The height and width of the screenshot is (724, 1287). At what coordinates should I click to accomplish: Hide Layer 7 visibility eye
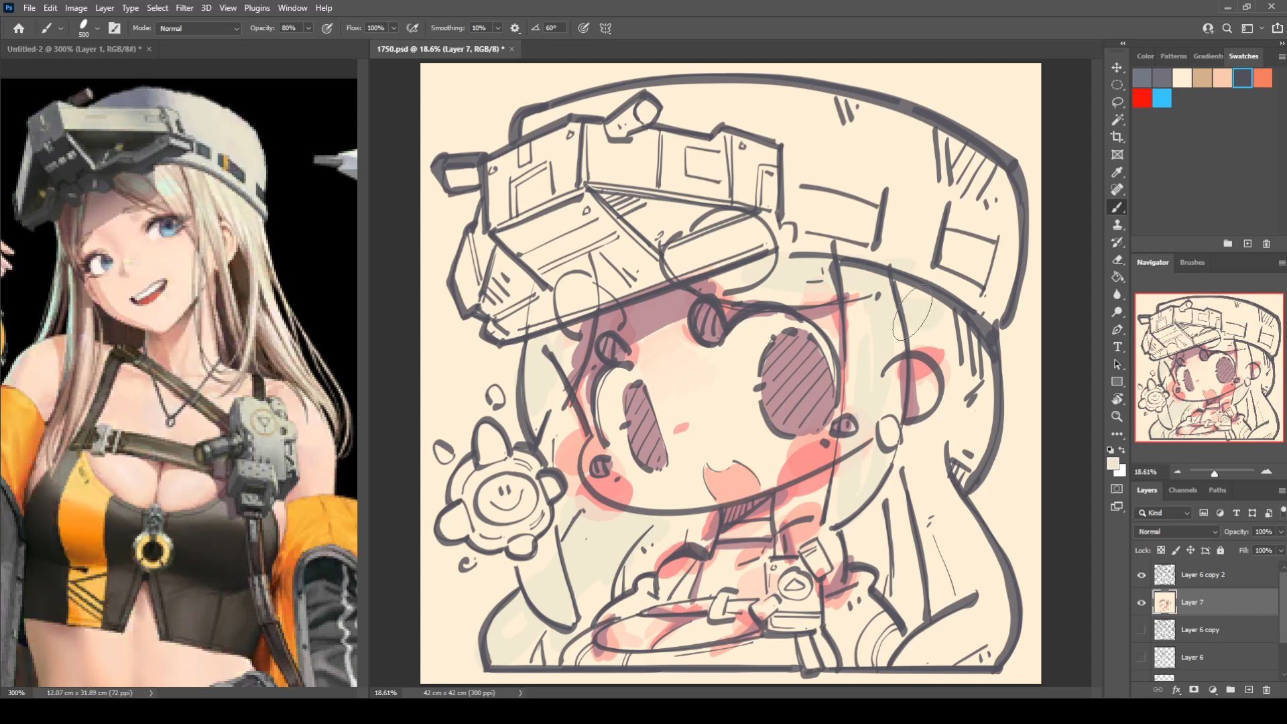pyautogui.click(x=1141, y=602)
